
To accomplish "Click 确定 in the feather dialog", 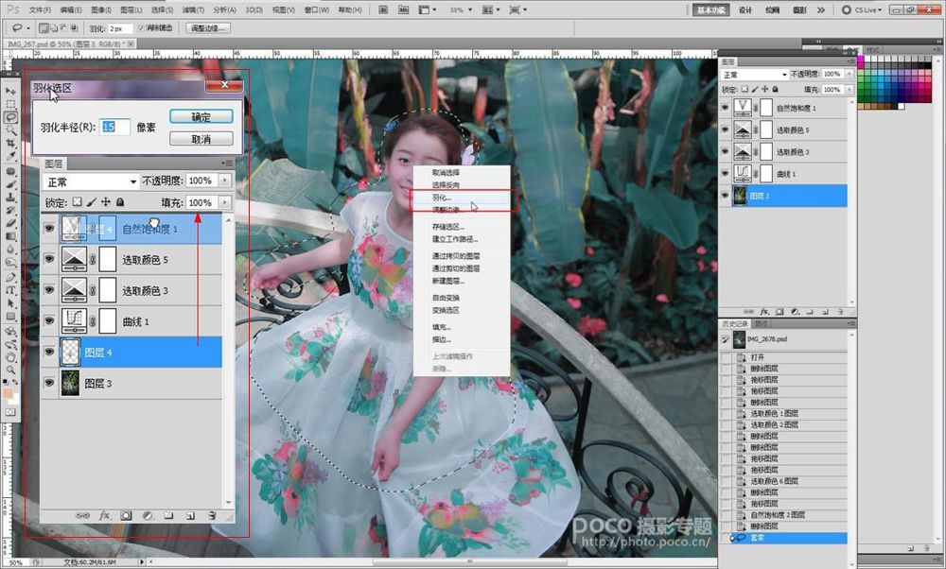I will coord(201,117).
